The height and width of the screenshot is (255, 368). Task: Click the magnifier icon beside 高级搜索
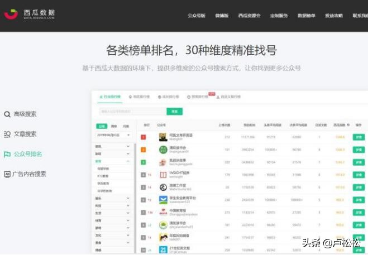pyautogui.click(x=7, y=114)
